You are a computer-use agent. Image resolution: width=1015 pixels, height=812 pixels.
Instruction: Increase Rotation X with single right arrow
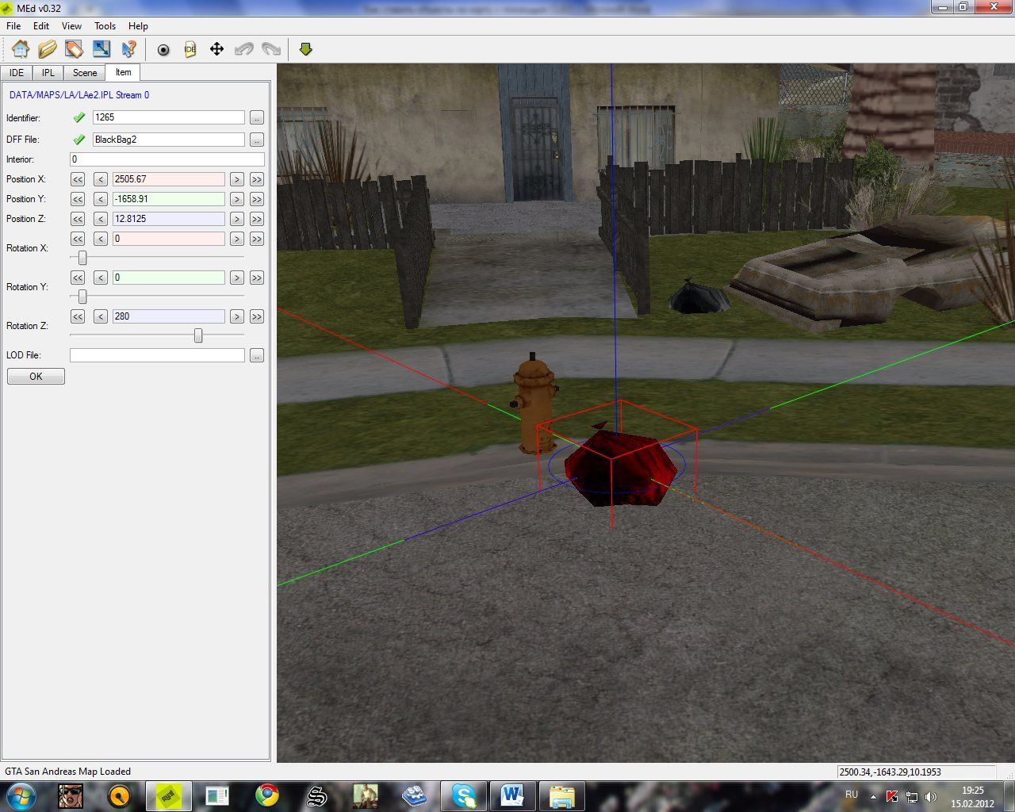pos(236,239)
